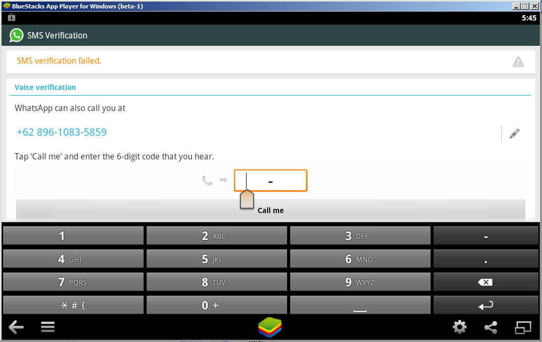The image size is (542, 342).
Task: Tap keypad key 1
Action: [73, 236]
